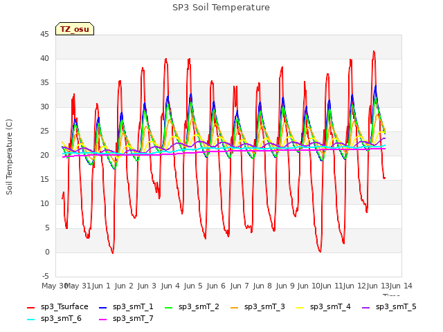Click the Jun 4 x-axis tick label
This screenshot has width=443, height=332.
170,286
